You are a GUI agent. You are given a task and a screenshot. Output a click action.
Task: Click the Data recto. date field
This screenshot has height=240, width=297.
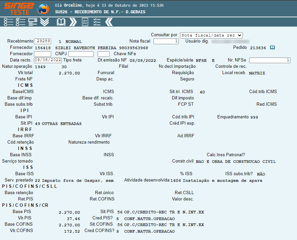tap(48, 60)
